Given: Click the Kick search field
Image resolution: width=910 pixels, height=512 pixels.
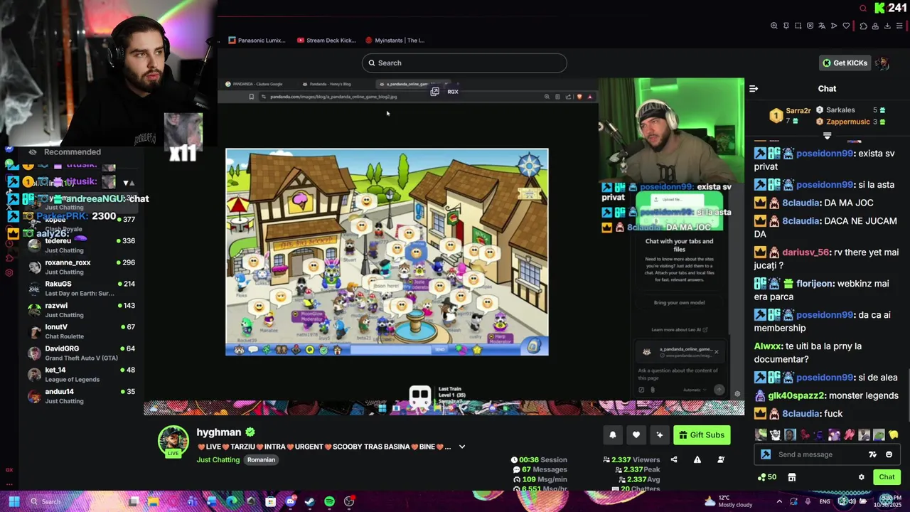Looking at the screenshot, I should tap(464, 63).
